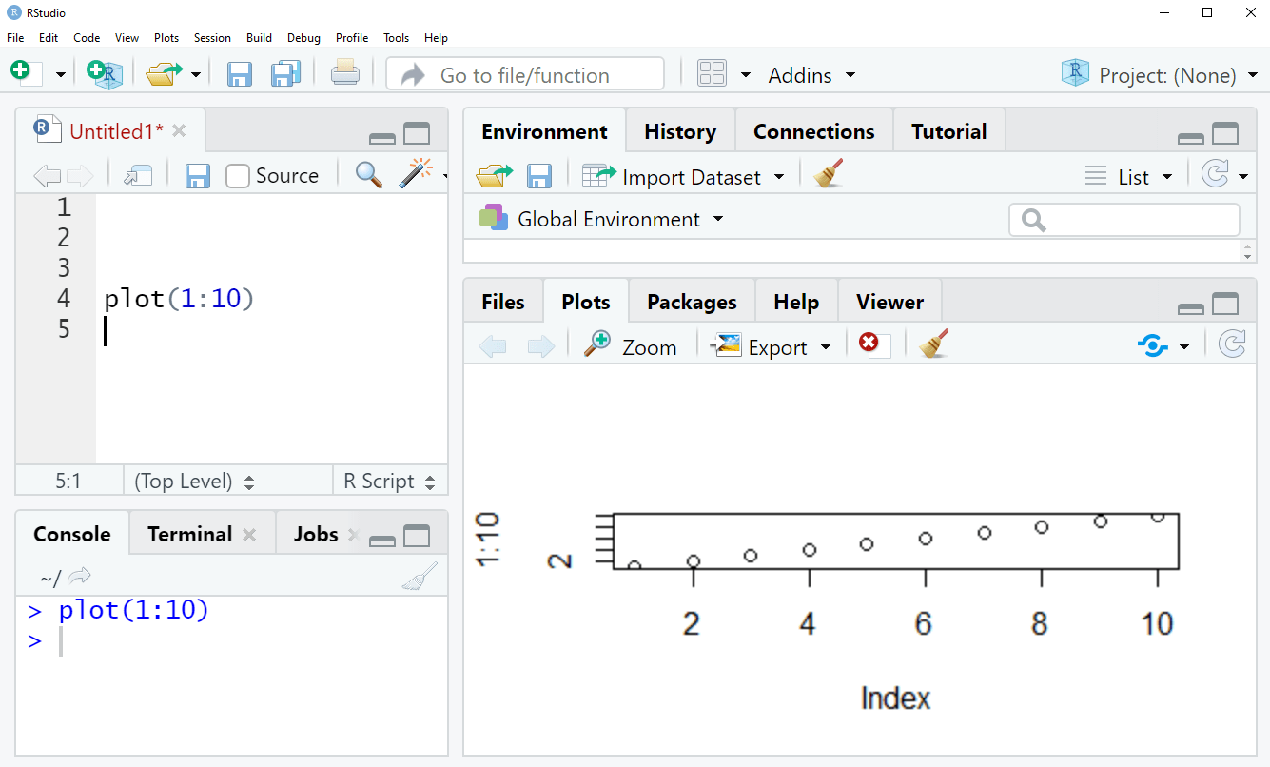Image resolution: width=1270 pixels, height=767 pixels.
Task: Close the Terminal tab
Action: point(249,535)
